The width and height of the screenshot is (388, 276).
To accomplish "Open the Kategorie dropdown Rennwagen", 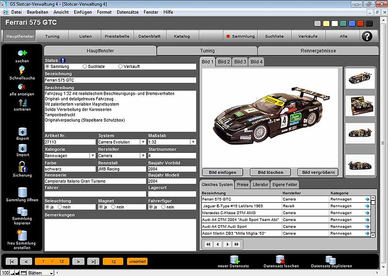I will [x=92, y=156].
